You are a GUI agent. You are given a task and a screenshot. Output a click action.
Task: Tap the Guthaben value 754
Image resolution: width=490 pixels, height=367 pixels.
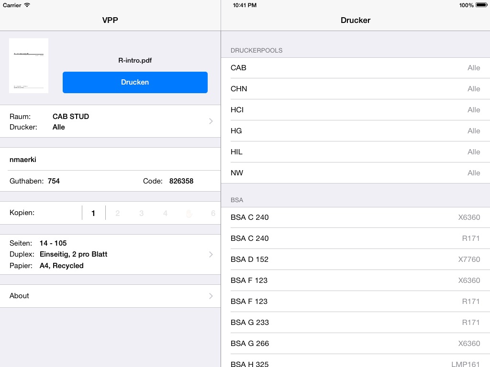pyautogui.click(x=54, y=181)
